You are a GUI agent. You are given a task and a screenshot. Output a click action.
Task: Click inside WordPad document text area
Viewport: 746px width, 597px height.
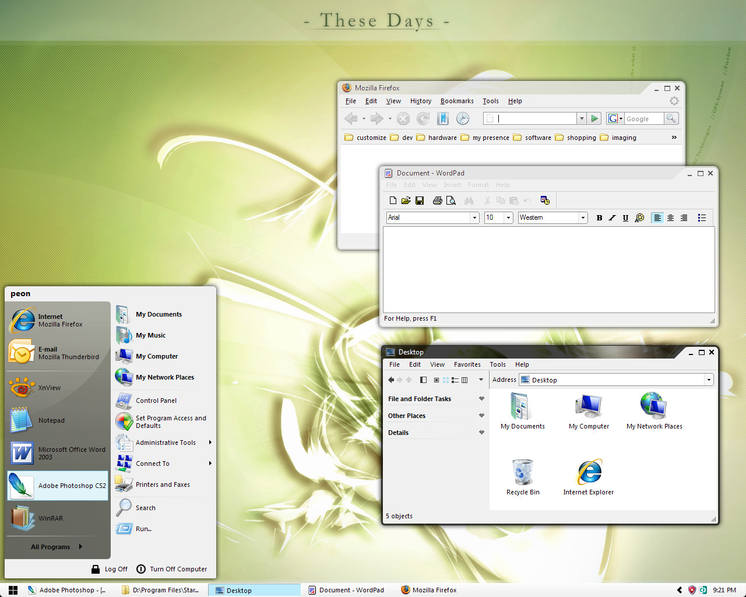(x=548, y=269)
